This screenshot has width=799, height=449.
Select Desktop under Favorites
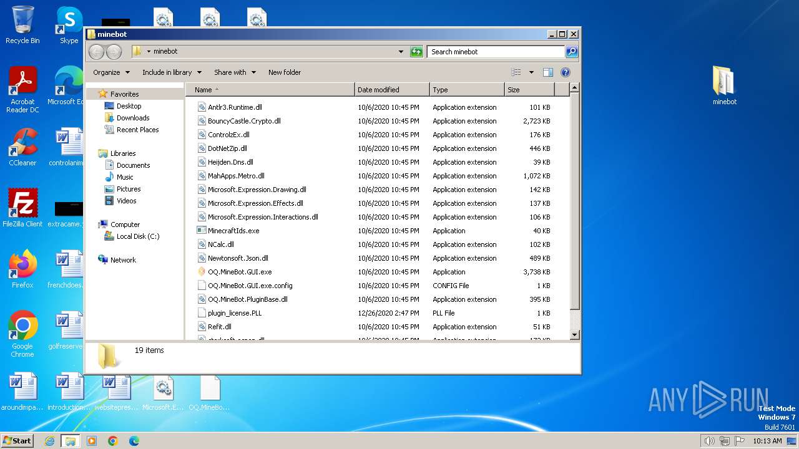(x=129, y=106)
